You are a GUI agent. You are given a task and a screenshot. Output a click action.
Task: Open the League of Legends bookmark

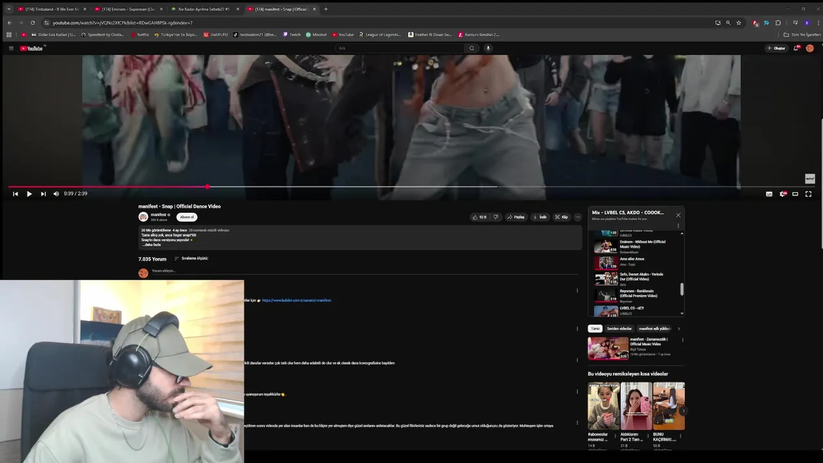(x=379, y=35)
